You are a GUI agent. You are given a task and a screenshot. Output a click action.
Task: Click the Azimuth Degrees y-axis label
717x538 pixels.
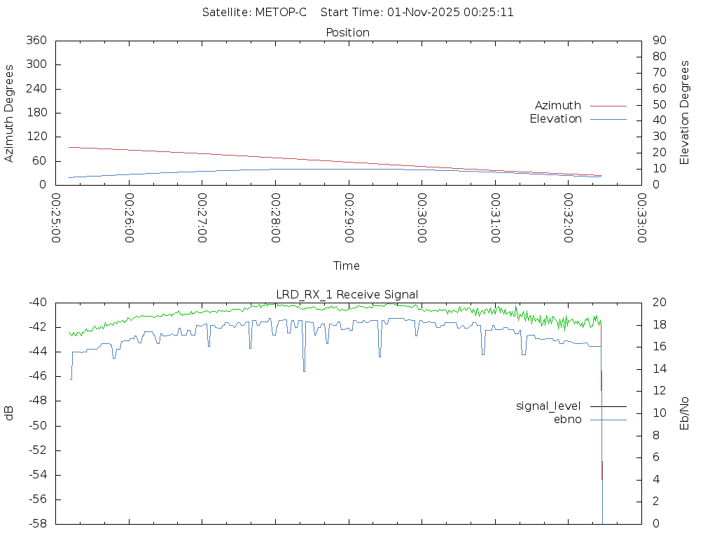[10, 113]
